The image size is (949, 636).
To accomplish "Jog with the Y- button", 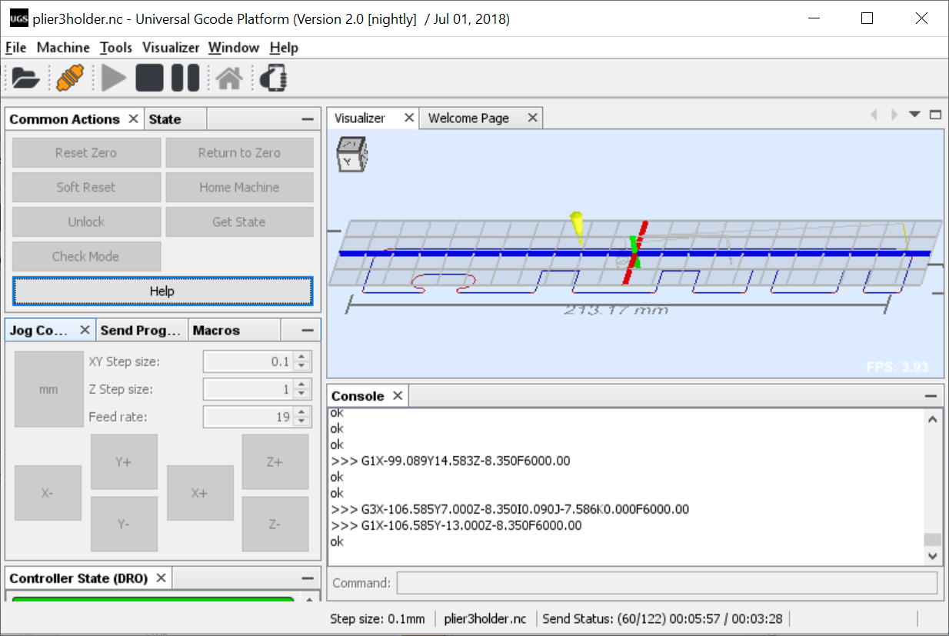I will coord(124,524).
